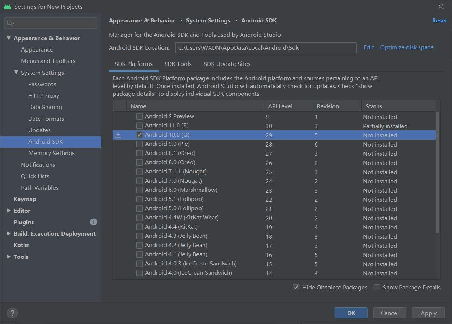Expand Build, Execution, Deployment
Image resolution: width=452 pixels, height=324 pixels.
(9, 233)
